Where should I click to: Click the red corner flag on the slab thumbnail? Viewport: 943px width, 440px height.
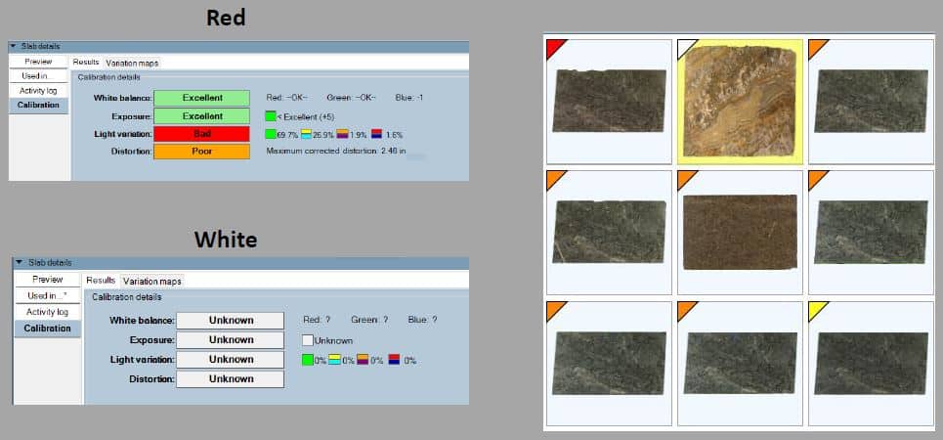(554, 46)
